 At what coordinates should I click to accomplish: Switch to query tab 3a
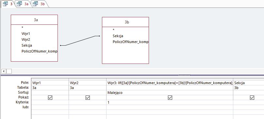click(x=24, y=4)
